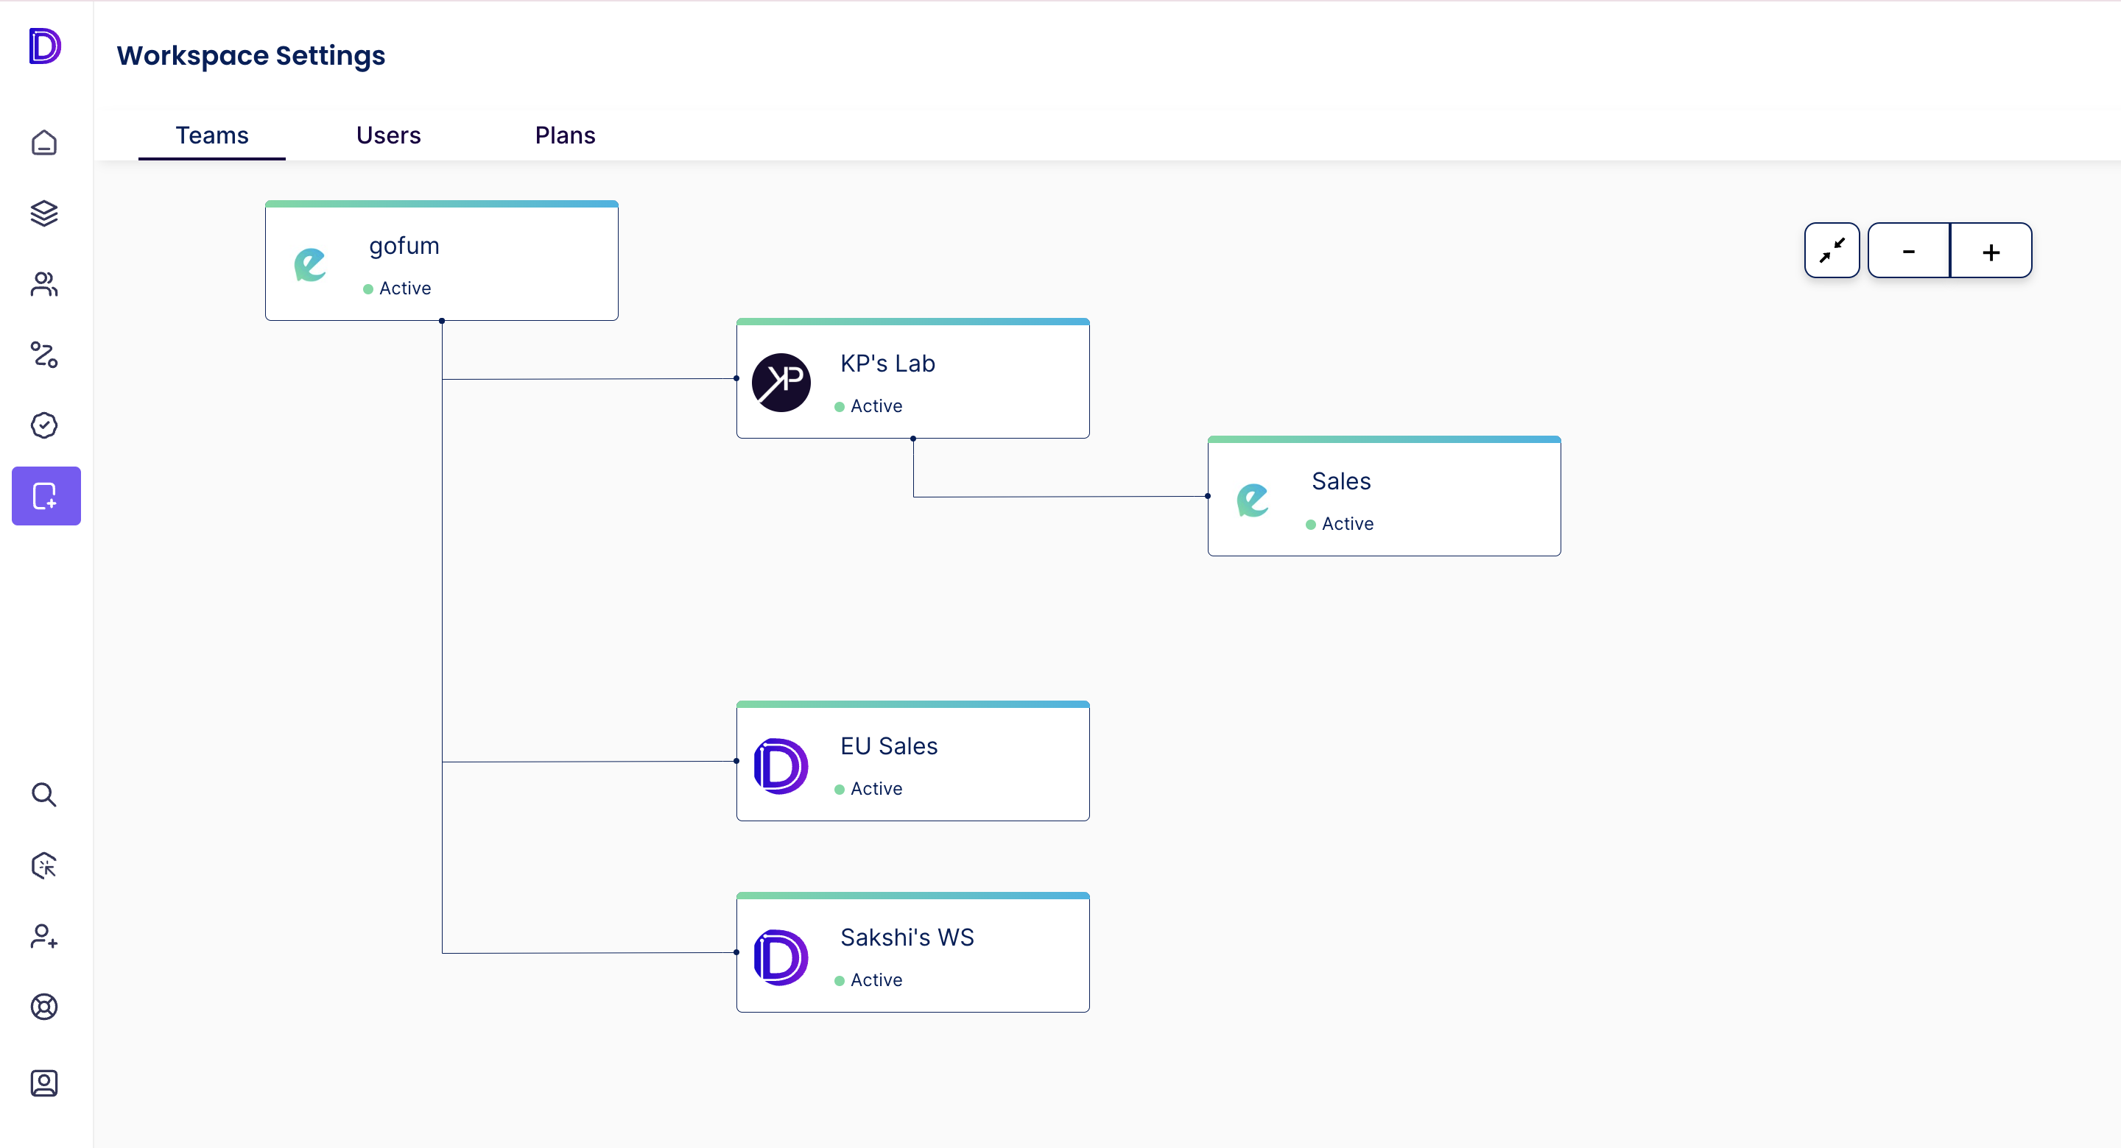2121x1148 pixels.
Task: Click the highlighted workspace settings sidebar icon
Action: (46, 496)
